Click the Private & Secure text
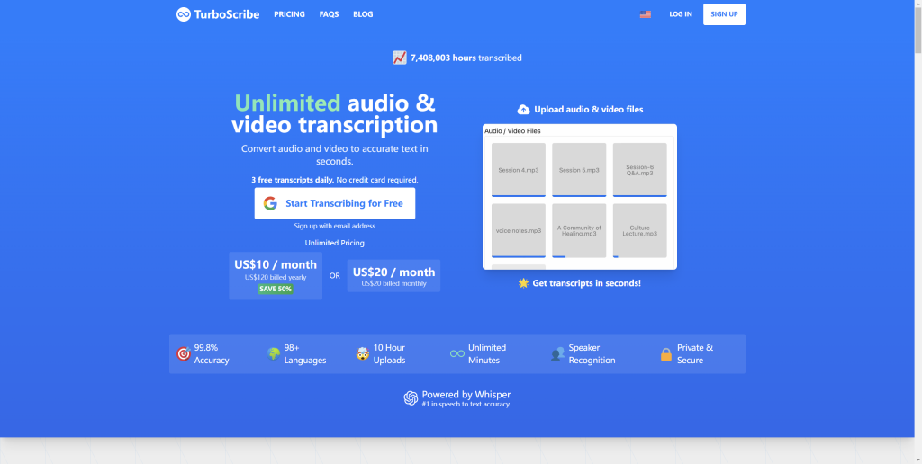 point(695,353)
